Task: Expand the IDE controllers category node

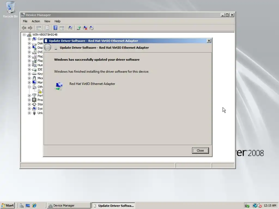Action: pyautogui.click(x=29, y=69)
